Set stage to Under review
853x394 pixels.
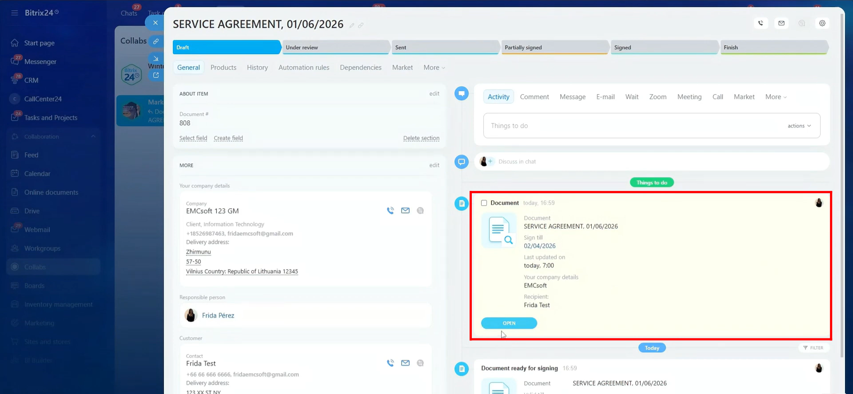336,48
